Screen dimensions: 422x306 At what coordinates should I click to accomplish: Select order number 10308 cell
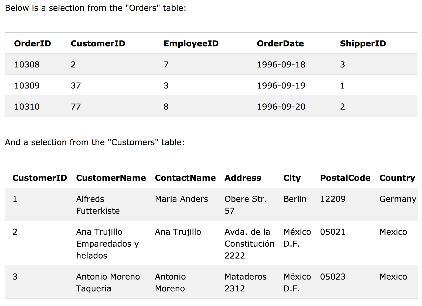[x=27, y=64]
